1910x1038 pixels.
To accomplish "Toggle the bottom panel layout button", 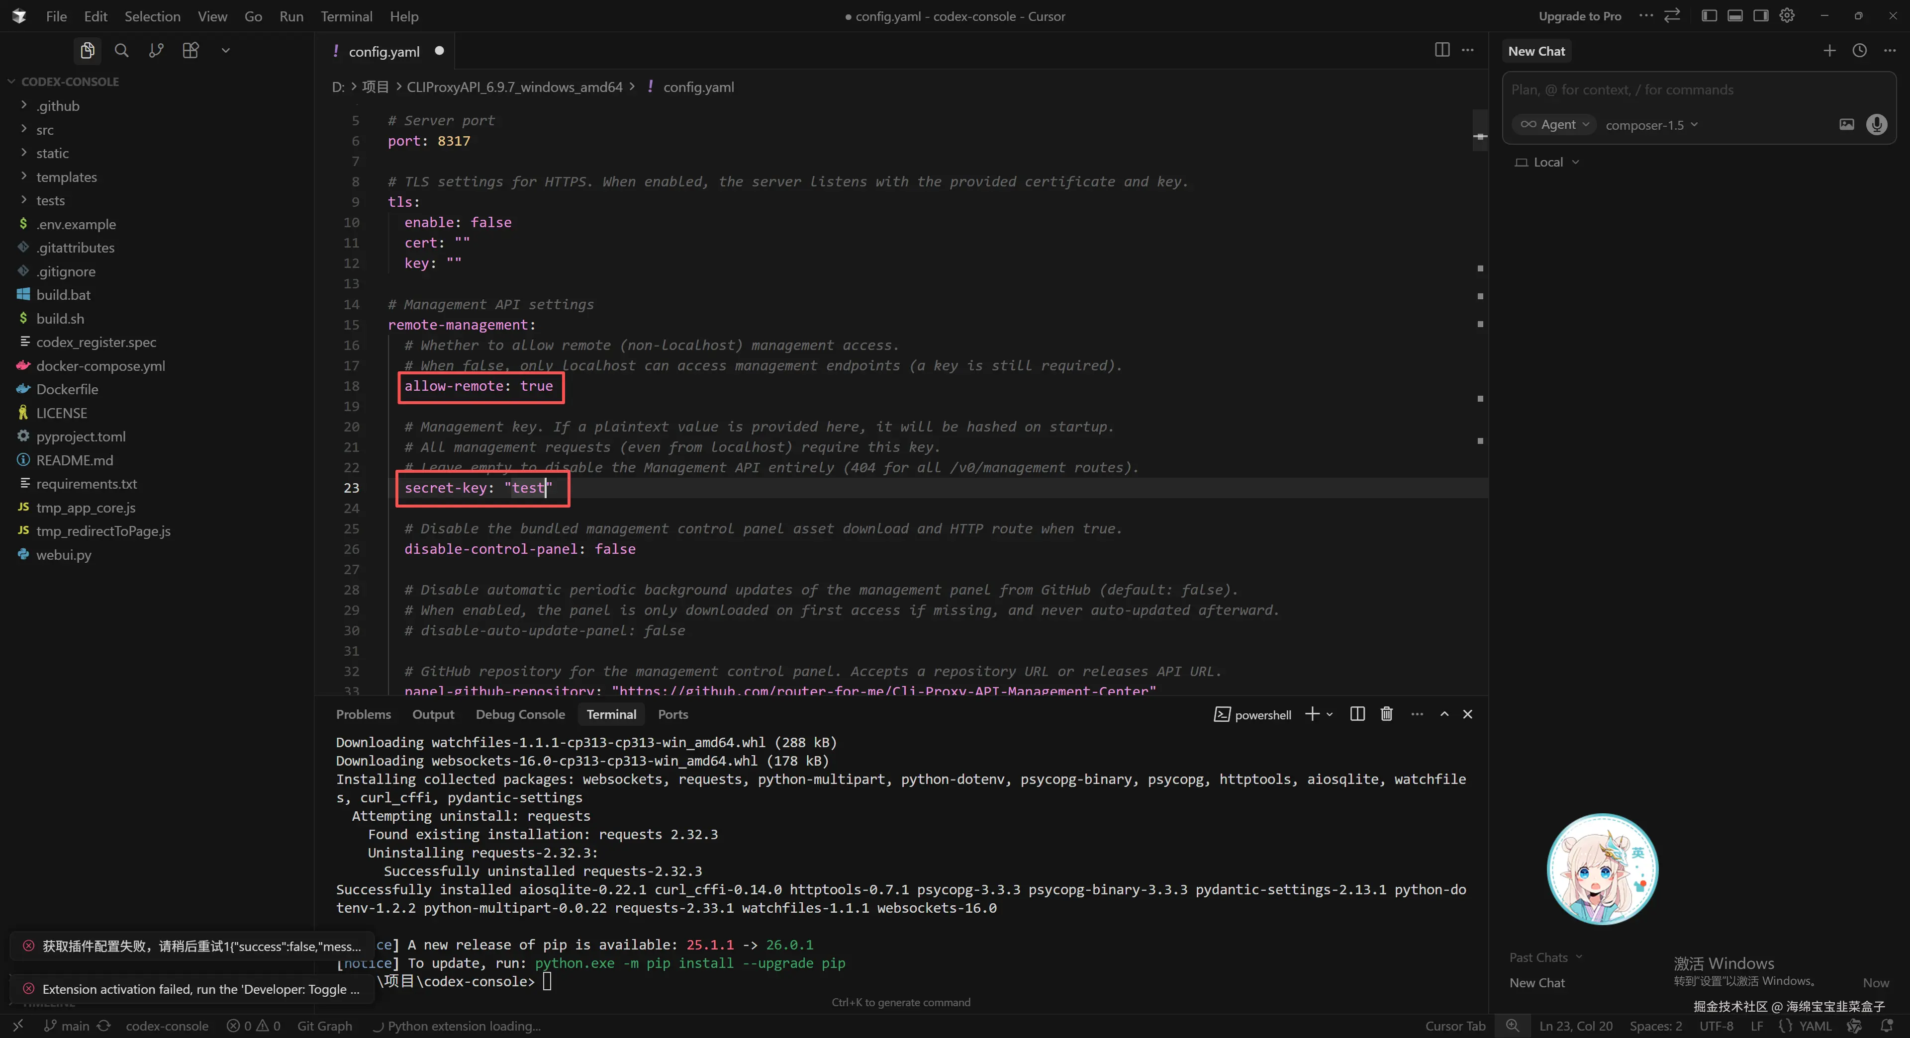I will (1735, 15).
